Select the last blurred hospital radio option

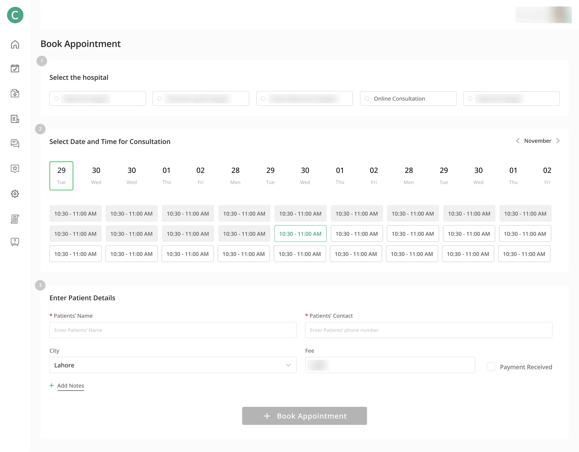tap(470, 99)
